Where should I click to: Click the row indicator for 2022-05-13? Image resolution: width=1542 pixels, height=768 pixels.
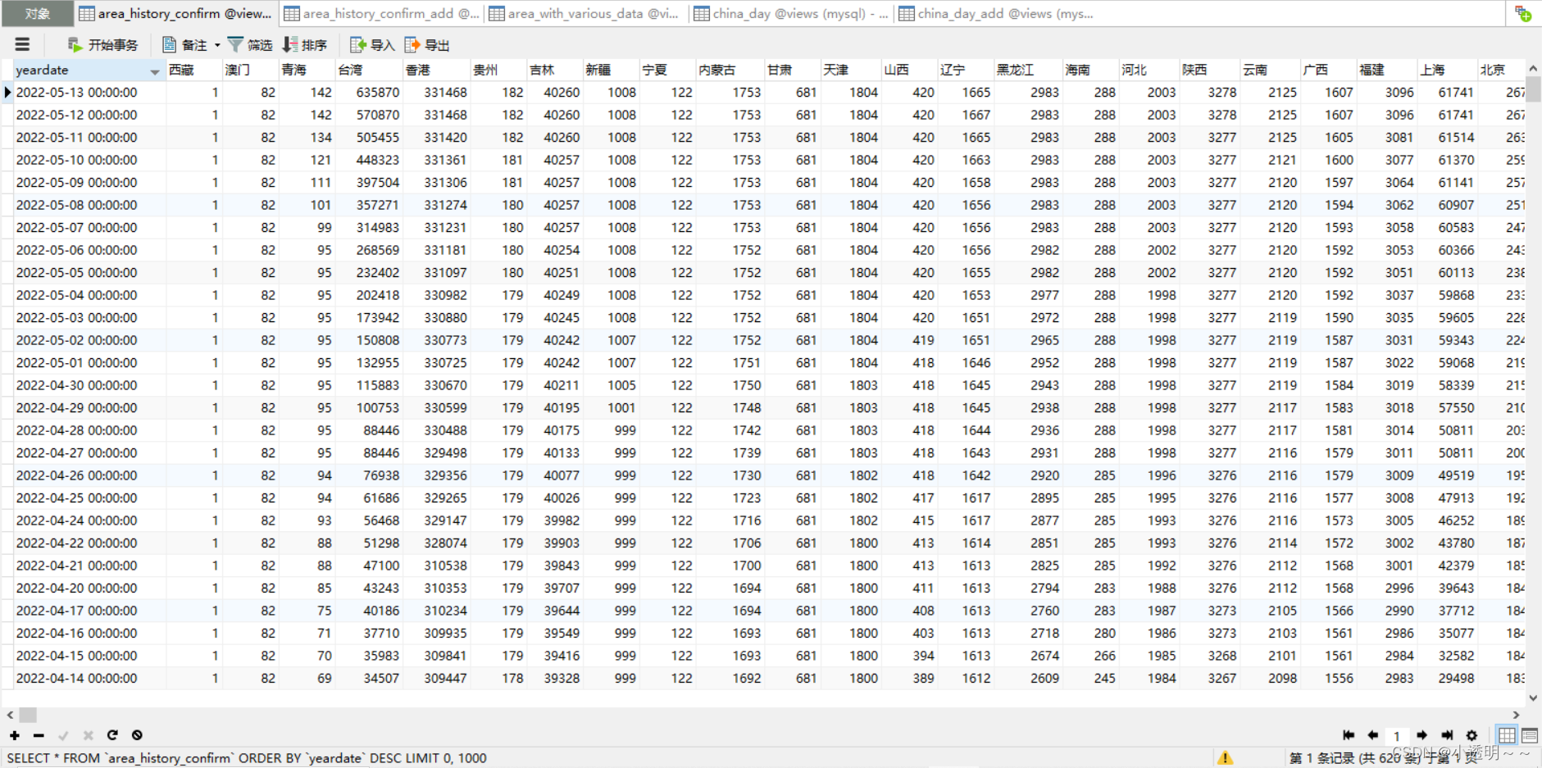(x=7, y=93)
